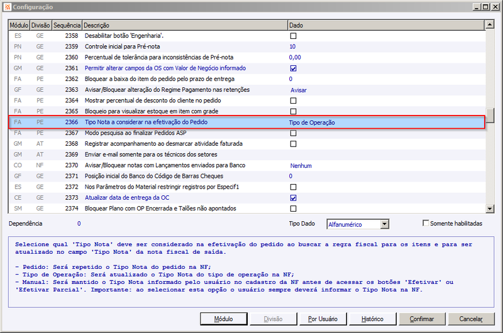The width and height of the screenshot is (503, 333).
Task: Check 'Nos Parâmetros do Material restringir registros' box
Action: click(x=293, y=187)
